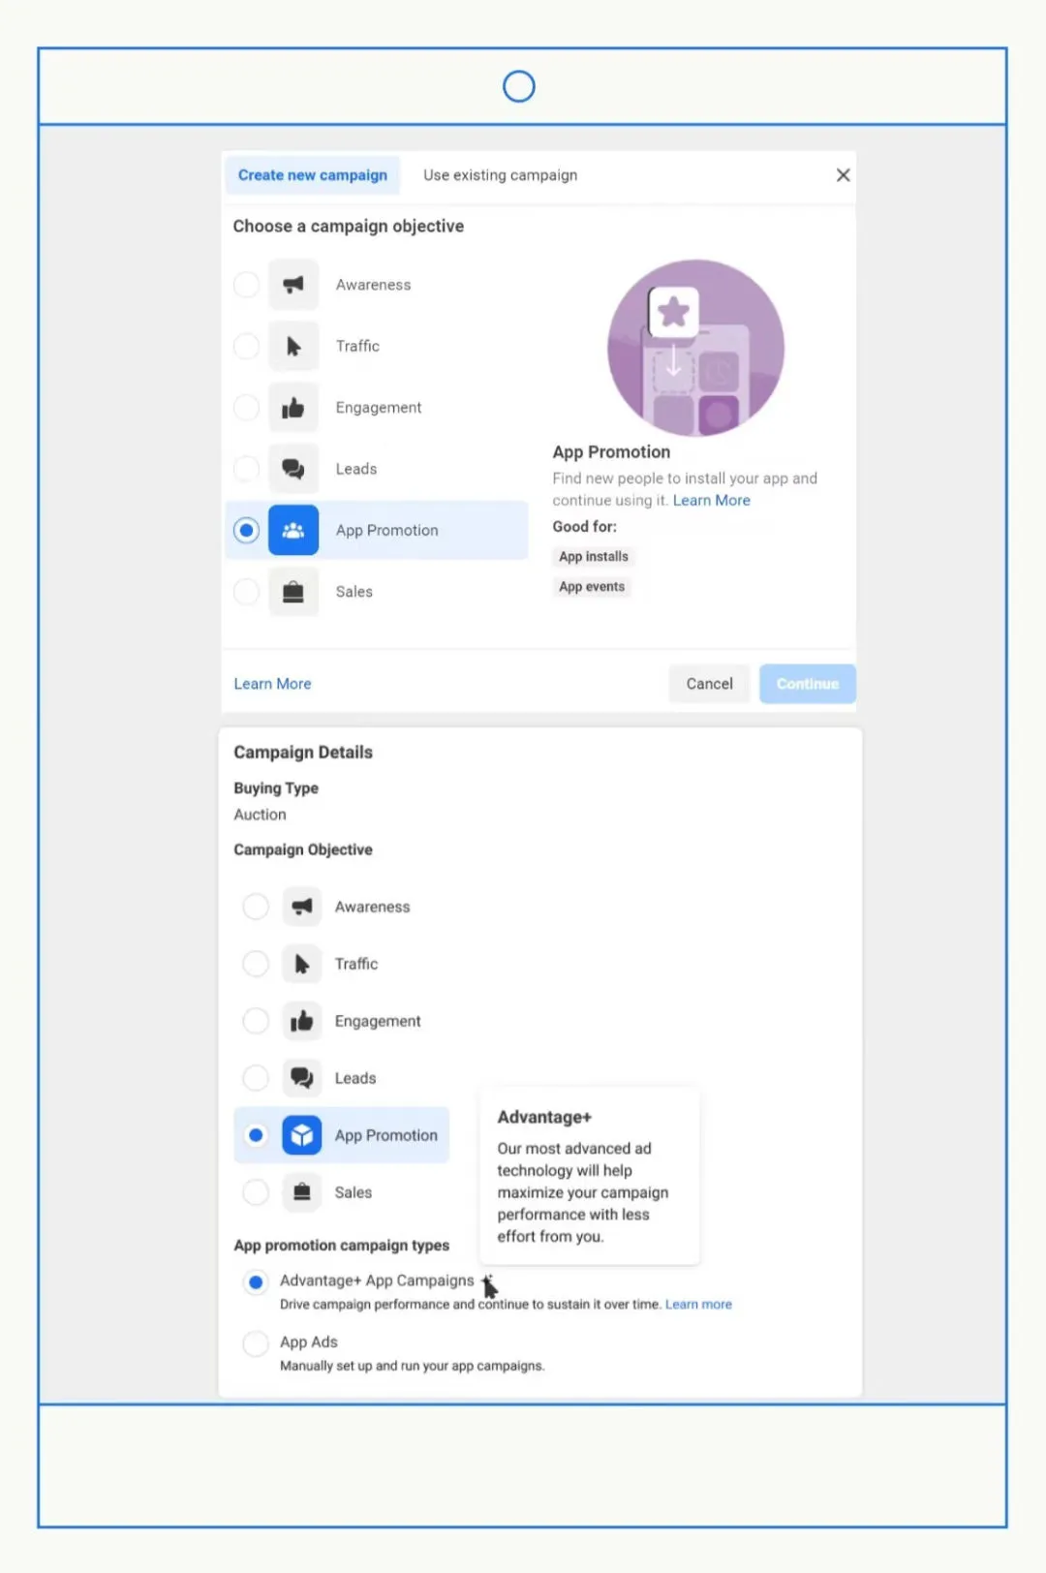
Task: Click the Leads chat icon in the objective dialog
Action: [x=293, y=469]
